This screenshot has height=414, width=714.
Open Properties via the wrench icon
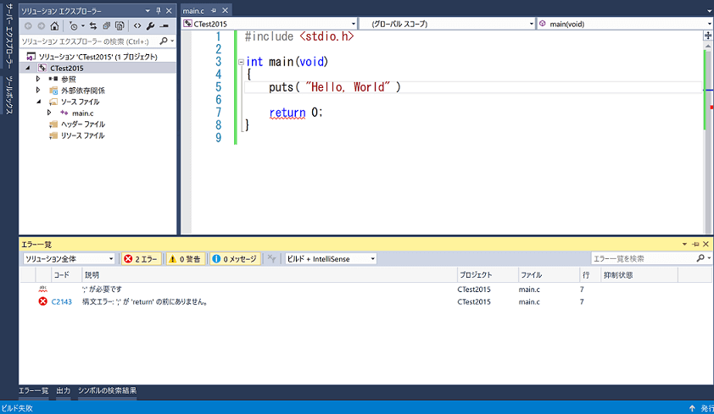point(151,26)
